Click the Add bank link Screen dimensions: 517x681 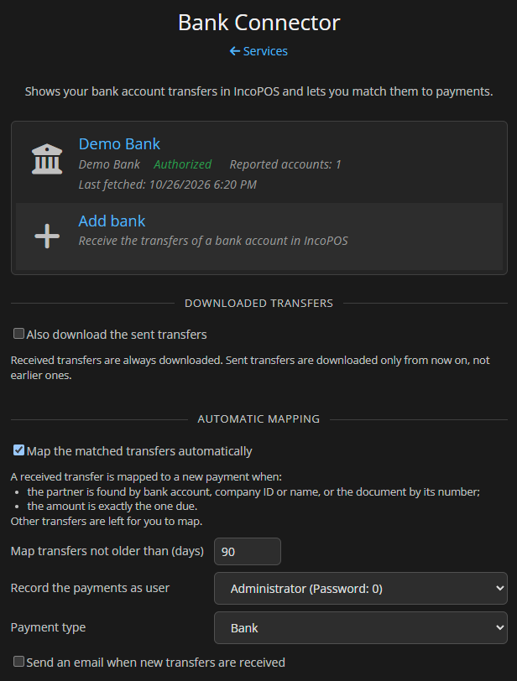(112, 221)
